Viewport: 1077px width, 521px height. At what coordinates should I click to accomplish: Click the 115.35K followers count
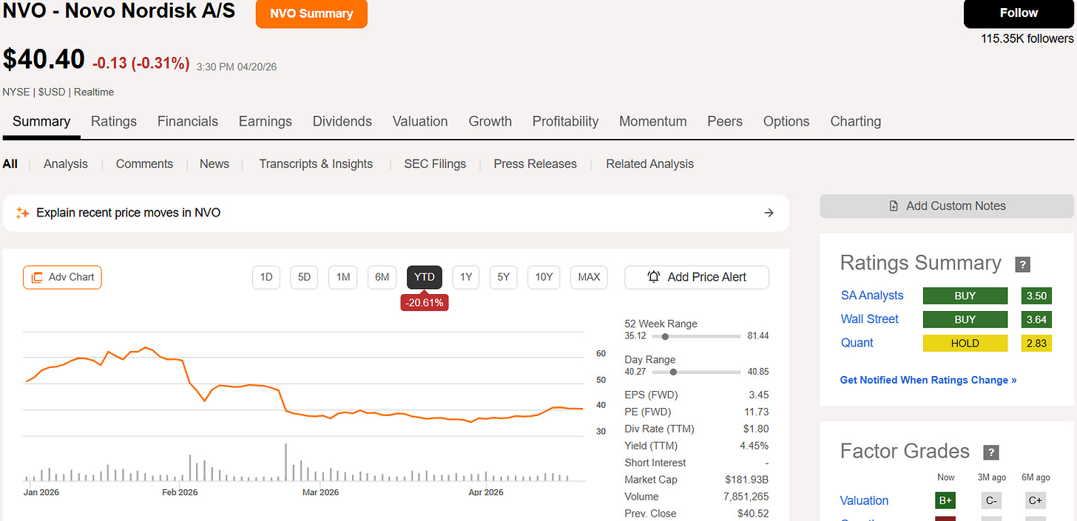point(1027,38)
